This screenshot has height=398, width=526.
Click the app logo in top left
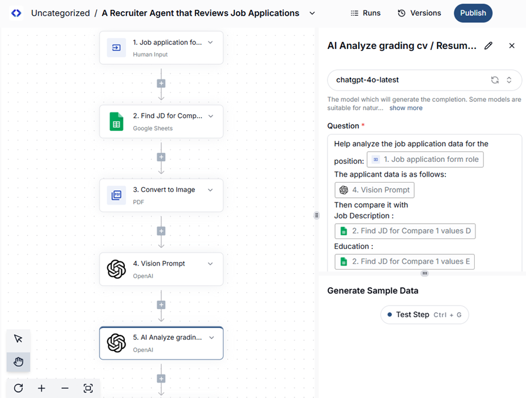[x=16, y=13]
